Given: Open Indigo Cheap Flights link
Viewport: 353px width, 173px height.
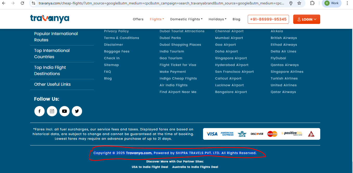Looking at the screenshot, I should [178, 78].
